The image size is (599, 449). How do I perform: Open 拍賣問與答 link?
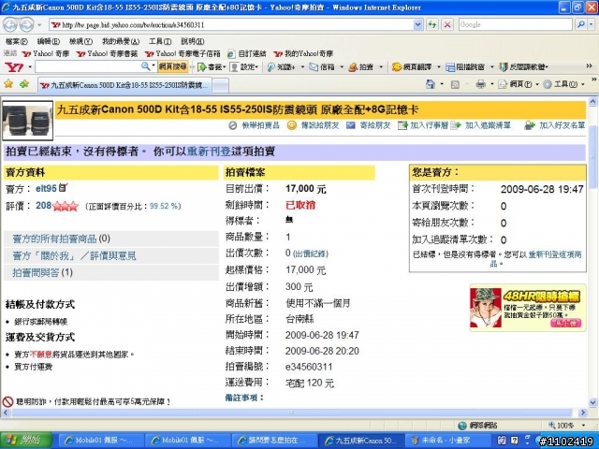[x=36, y=272]
